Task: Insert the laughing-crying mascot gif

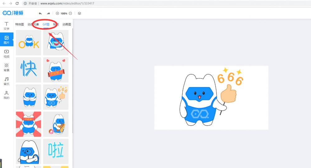Action: [56, 43]
